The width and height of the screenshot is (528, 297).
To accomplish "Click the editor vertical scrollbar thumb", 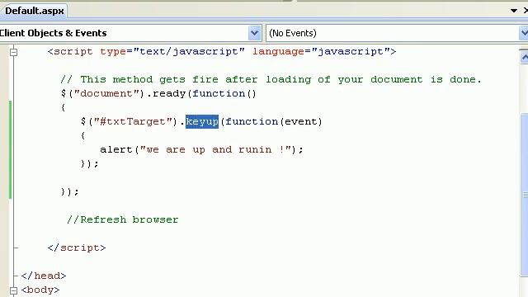I will [524, 195].
